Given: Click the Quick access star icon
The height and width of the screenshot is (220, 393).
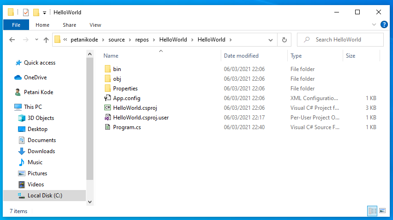Looking at the screenshot, I should 18,63.
